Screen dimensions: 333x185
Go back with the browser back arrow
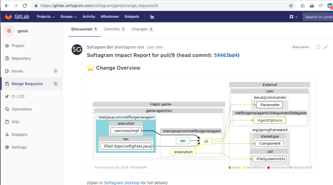click(x=7, y=6)
